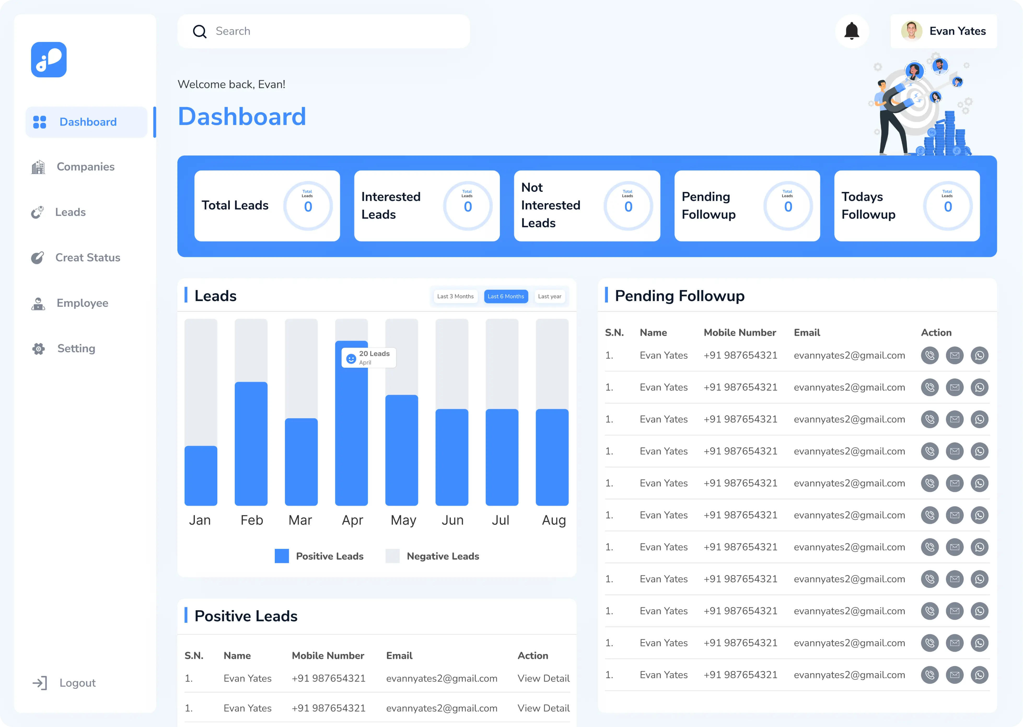
Task: Open WhatsApp chat for first followup lead
Action: (980, 355)
